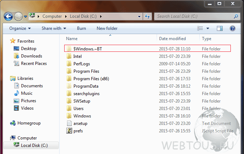Select the arsetup text document icon
This screenshot has height=154, width=244.
pyautogui.click(x=69, y=123)
